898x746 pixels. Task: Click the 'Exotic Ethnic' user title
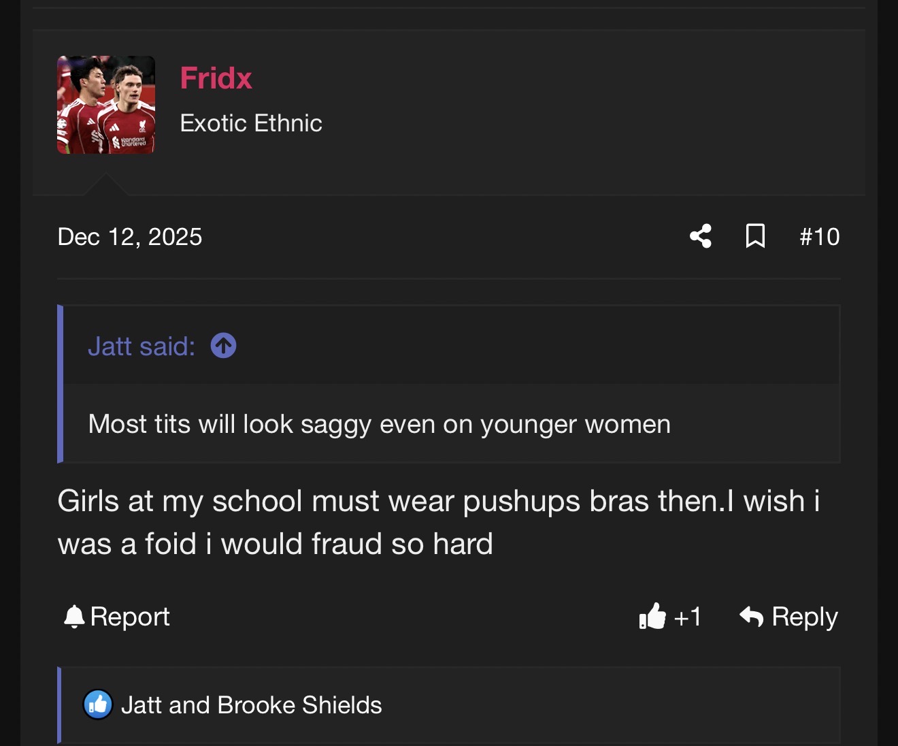coord(251,123)
